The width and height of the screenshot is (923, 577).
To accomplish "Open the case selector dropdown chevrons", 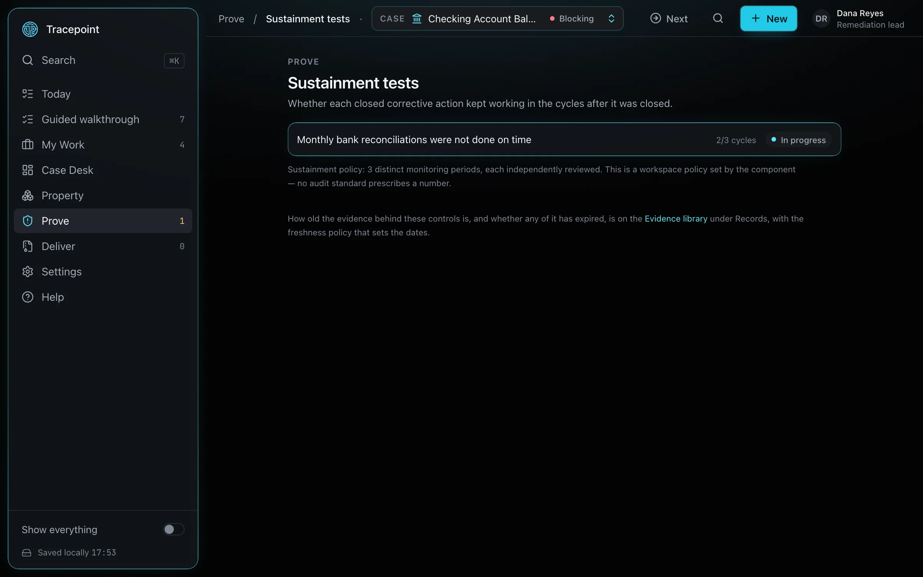I will 611,18.
